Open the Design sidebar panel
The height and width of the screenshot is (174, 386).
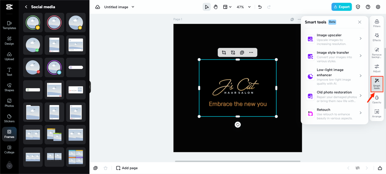9,41
